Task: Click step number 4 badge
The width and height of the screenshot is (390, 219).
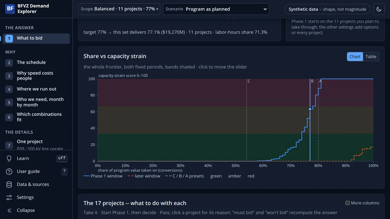Action: (x=9, y=89)
